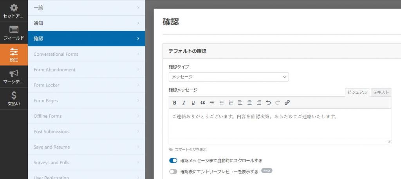Switch editor to テキスト tab
The width and height of the screenshot is (401, 179).
coord(381,92)
